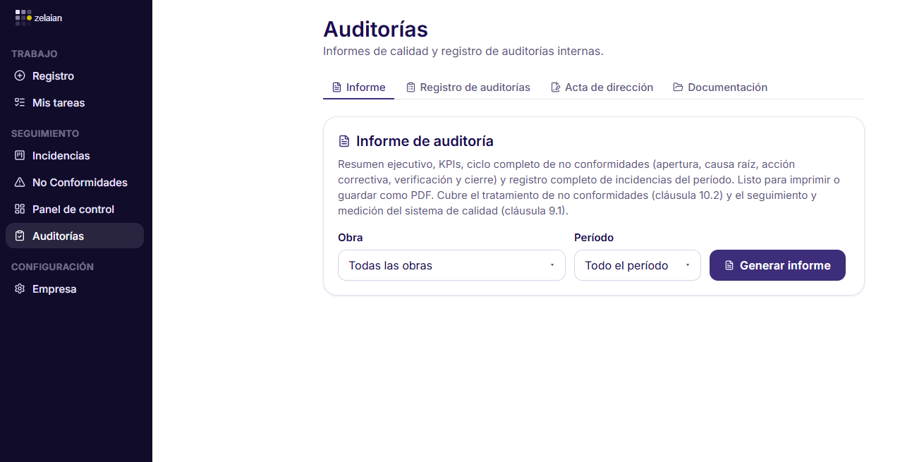
Task: Click the SEGUIMIENTO section header
Action: (x=45, y=133)
